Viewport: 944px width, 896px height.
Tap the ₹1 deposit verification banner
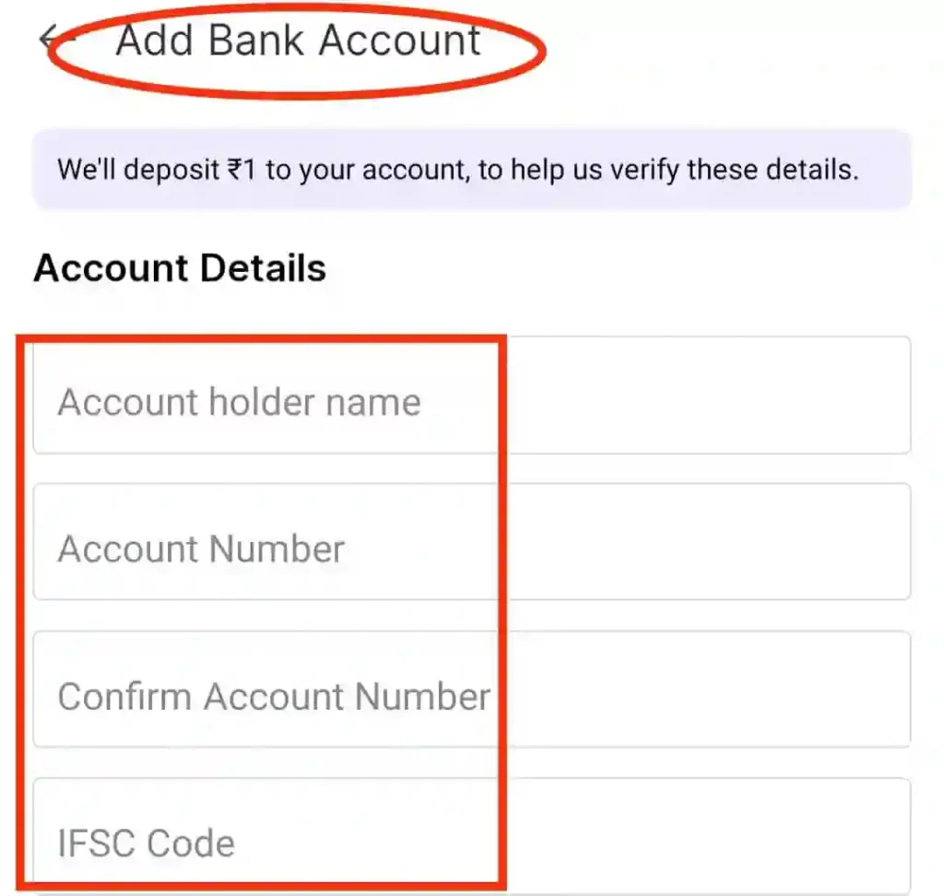[471, 170]
